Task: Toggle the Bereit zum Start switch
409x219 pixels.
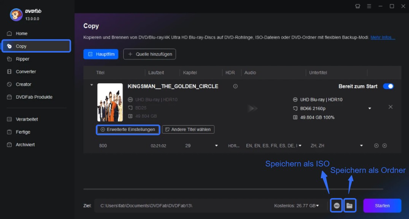Action: tap(388, 86)
